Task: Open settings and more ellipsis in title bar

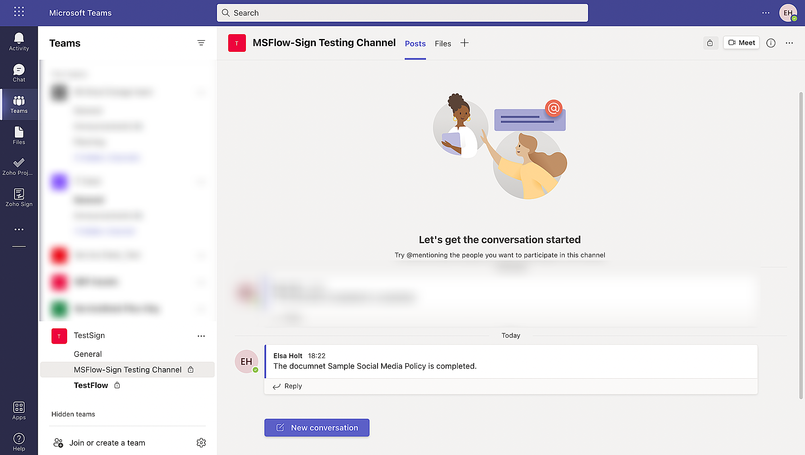Action: point(766,13)
